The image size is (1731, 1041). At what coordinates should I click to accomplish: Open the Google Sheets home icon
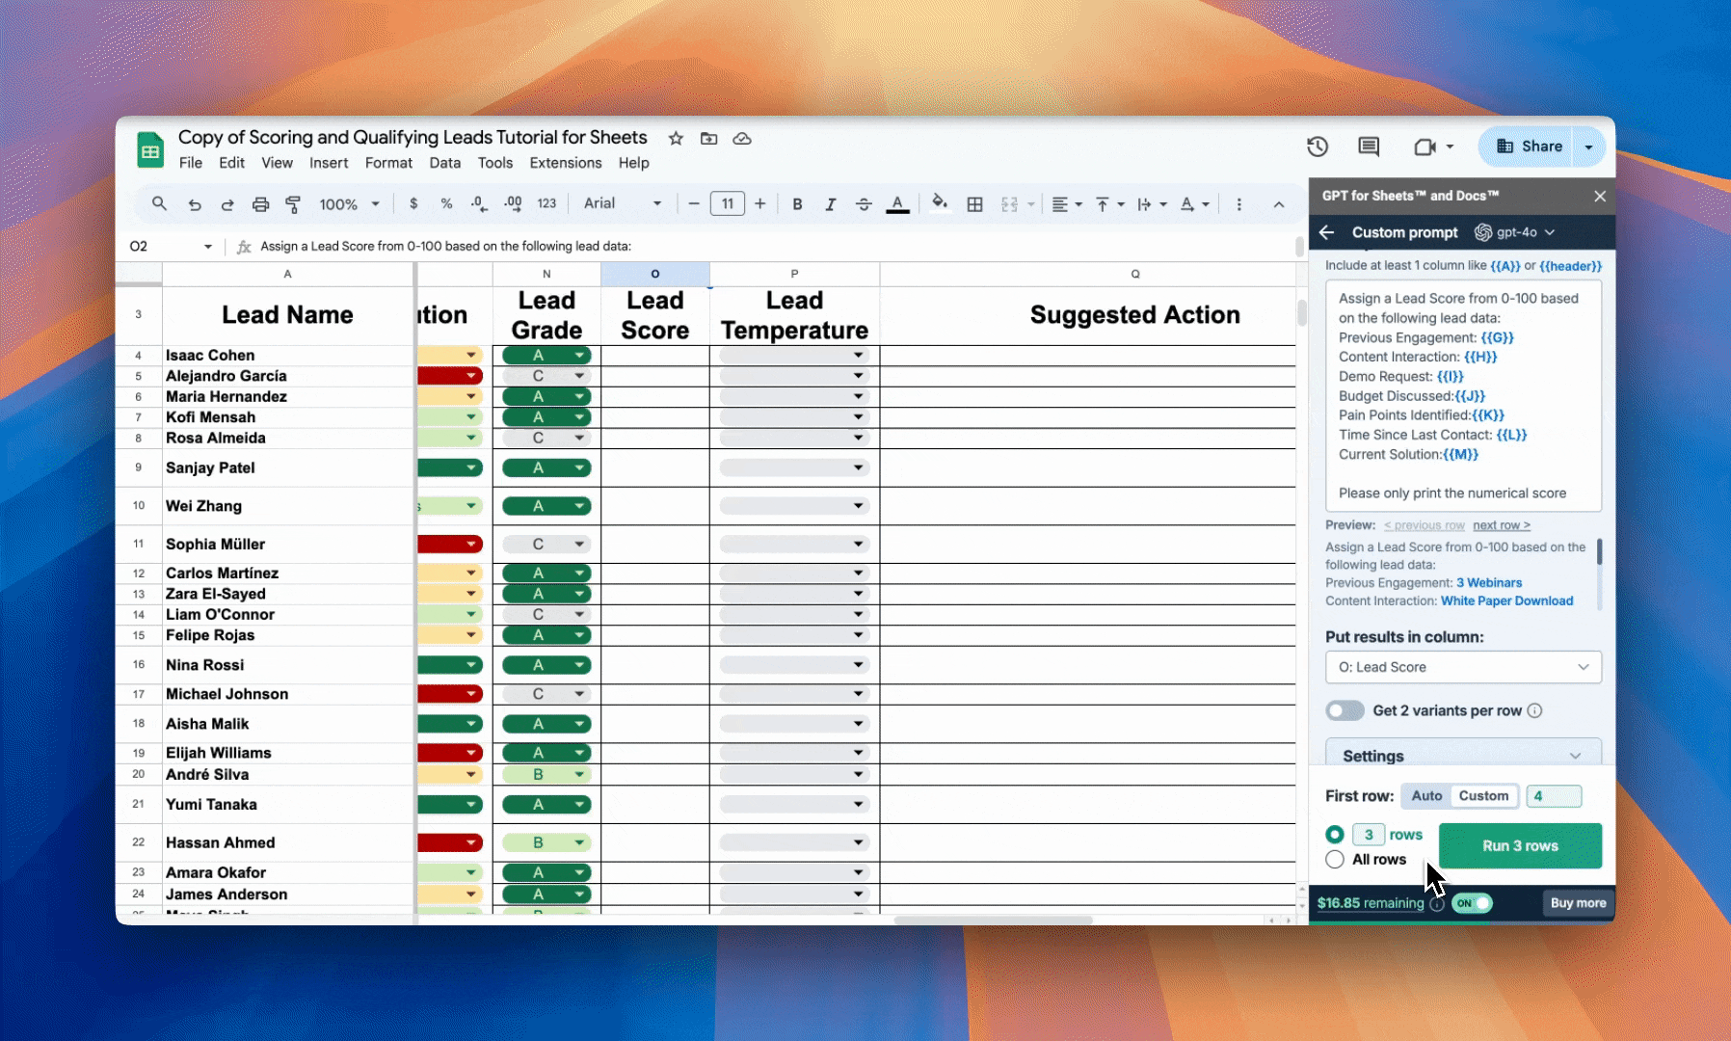(149, 149)
